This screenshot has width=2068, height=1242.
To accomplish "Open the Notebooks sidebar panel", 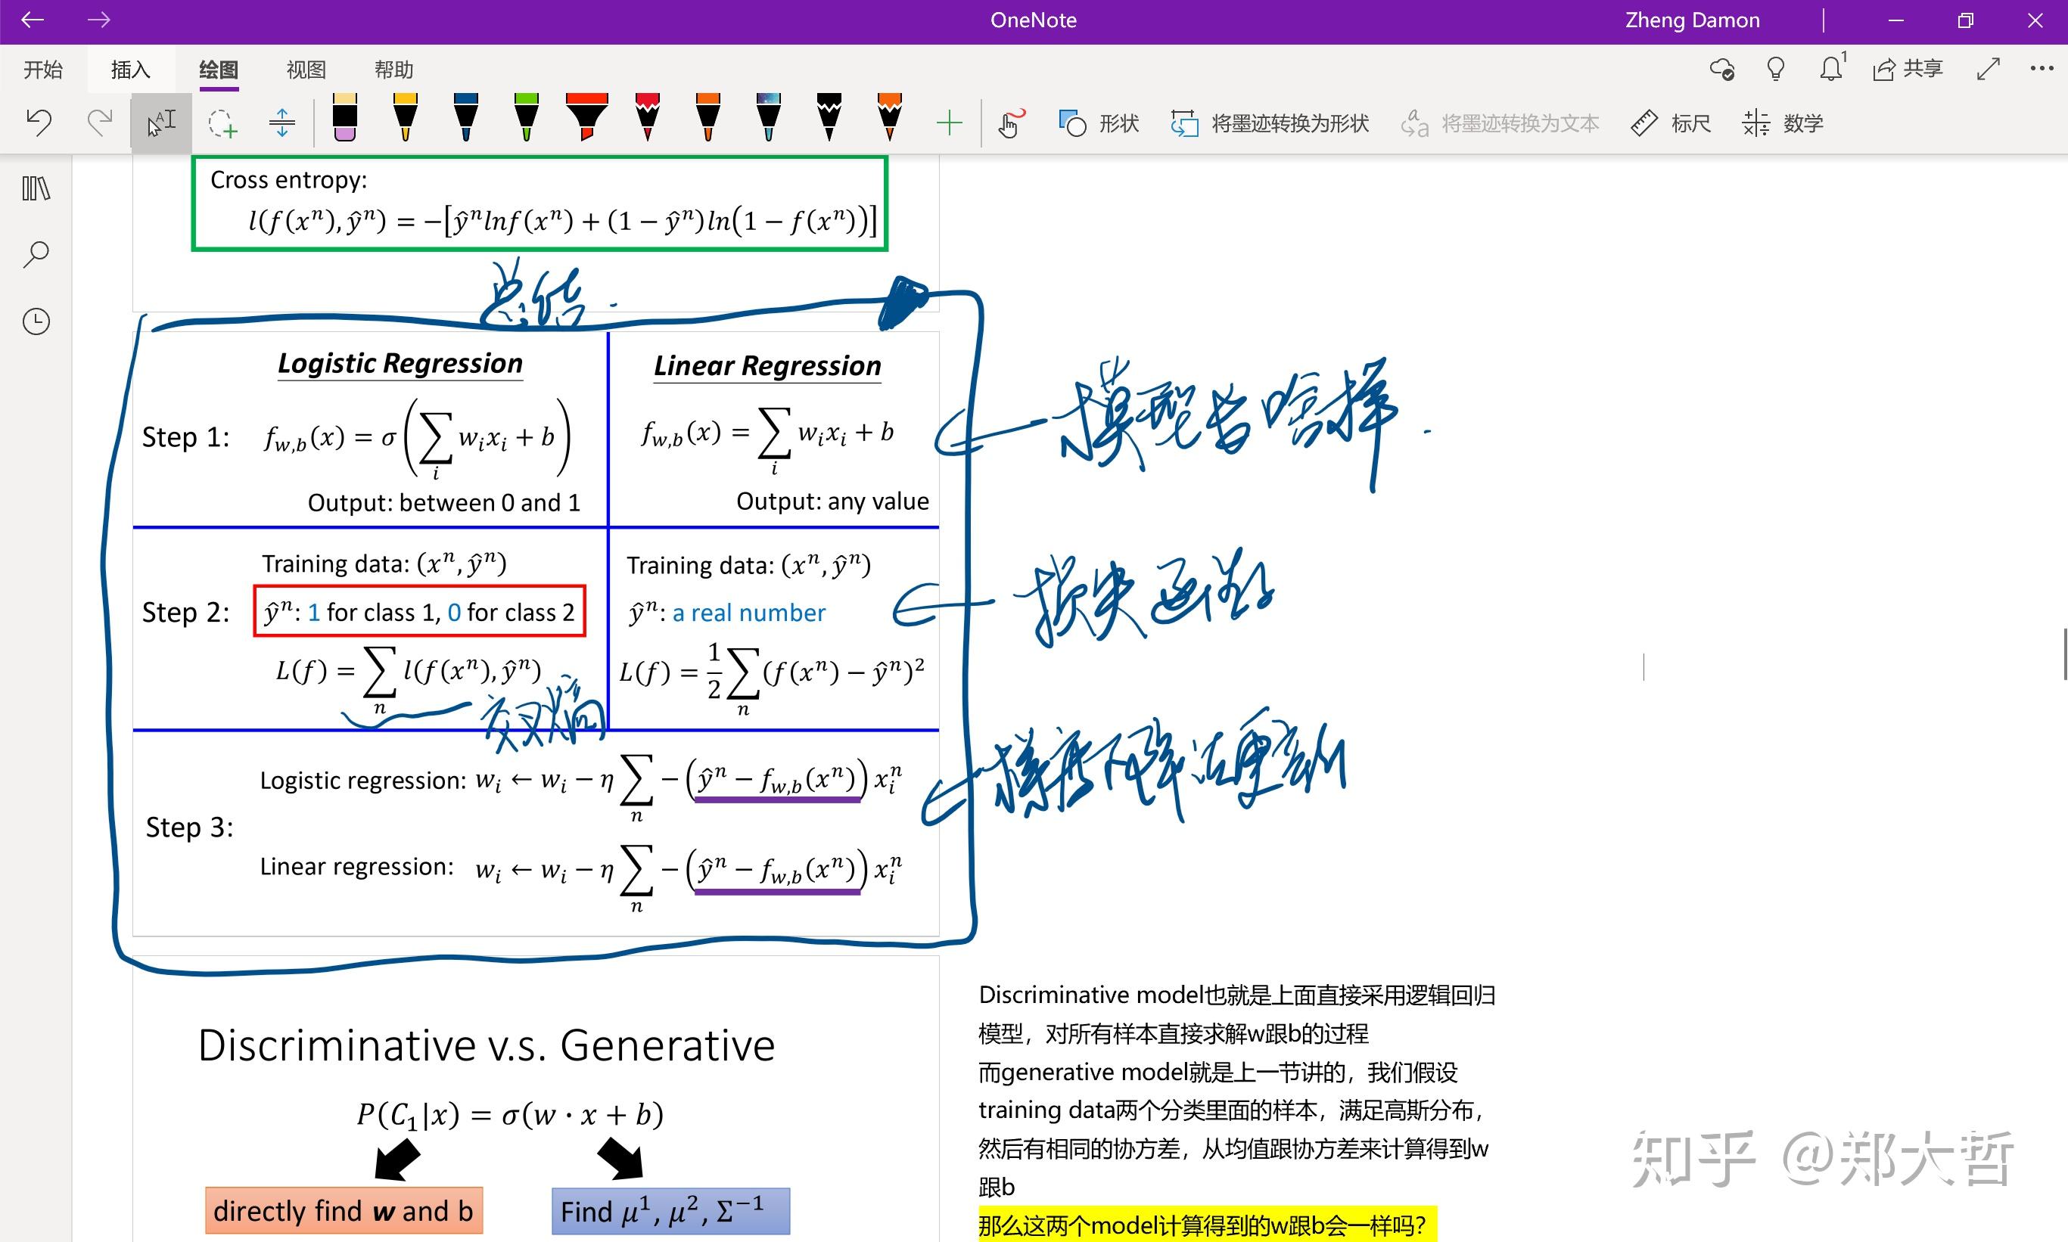I will [x=35, y=189].
